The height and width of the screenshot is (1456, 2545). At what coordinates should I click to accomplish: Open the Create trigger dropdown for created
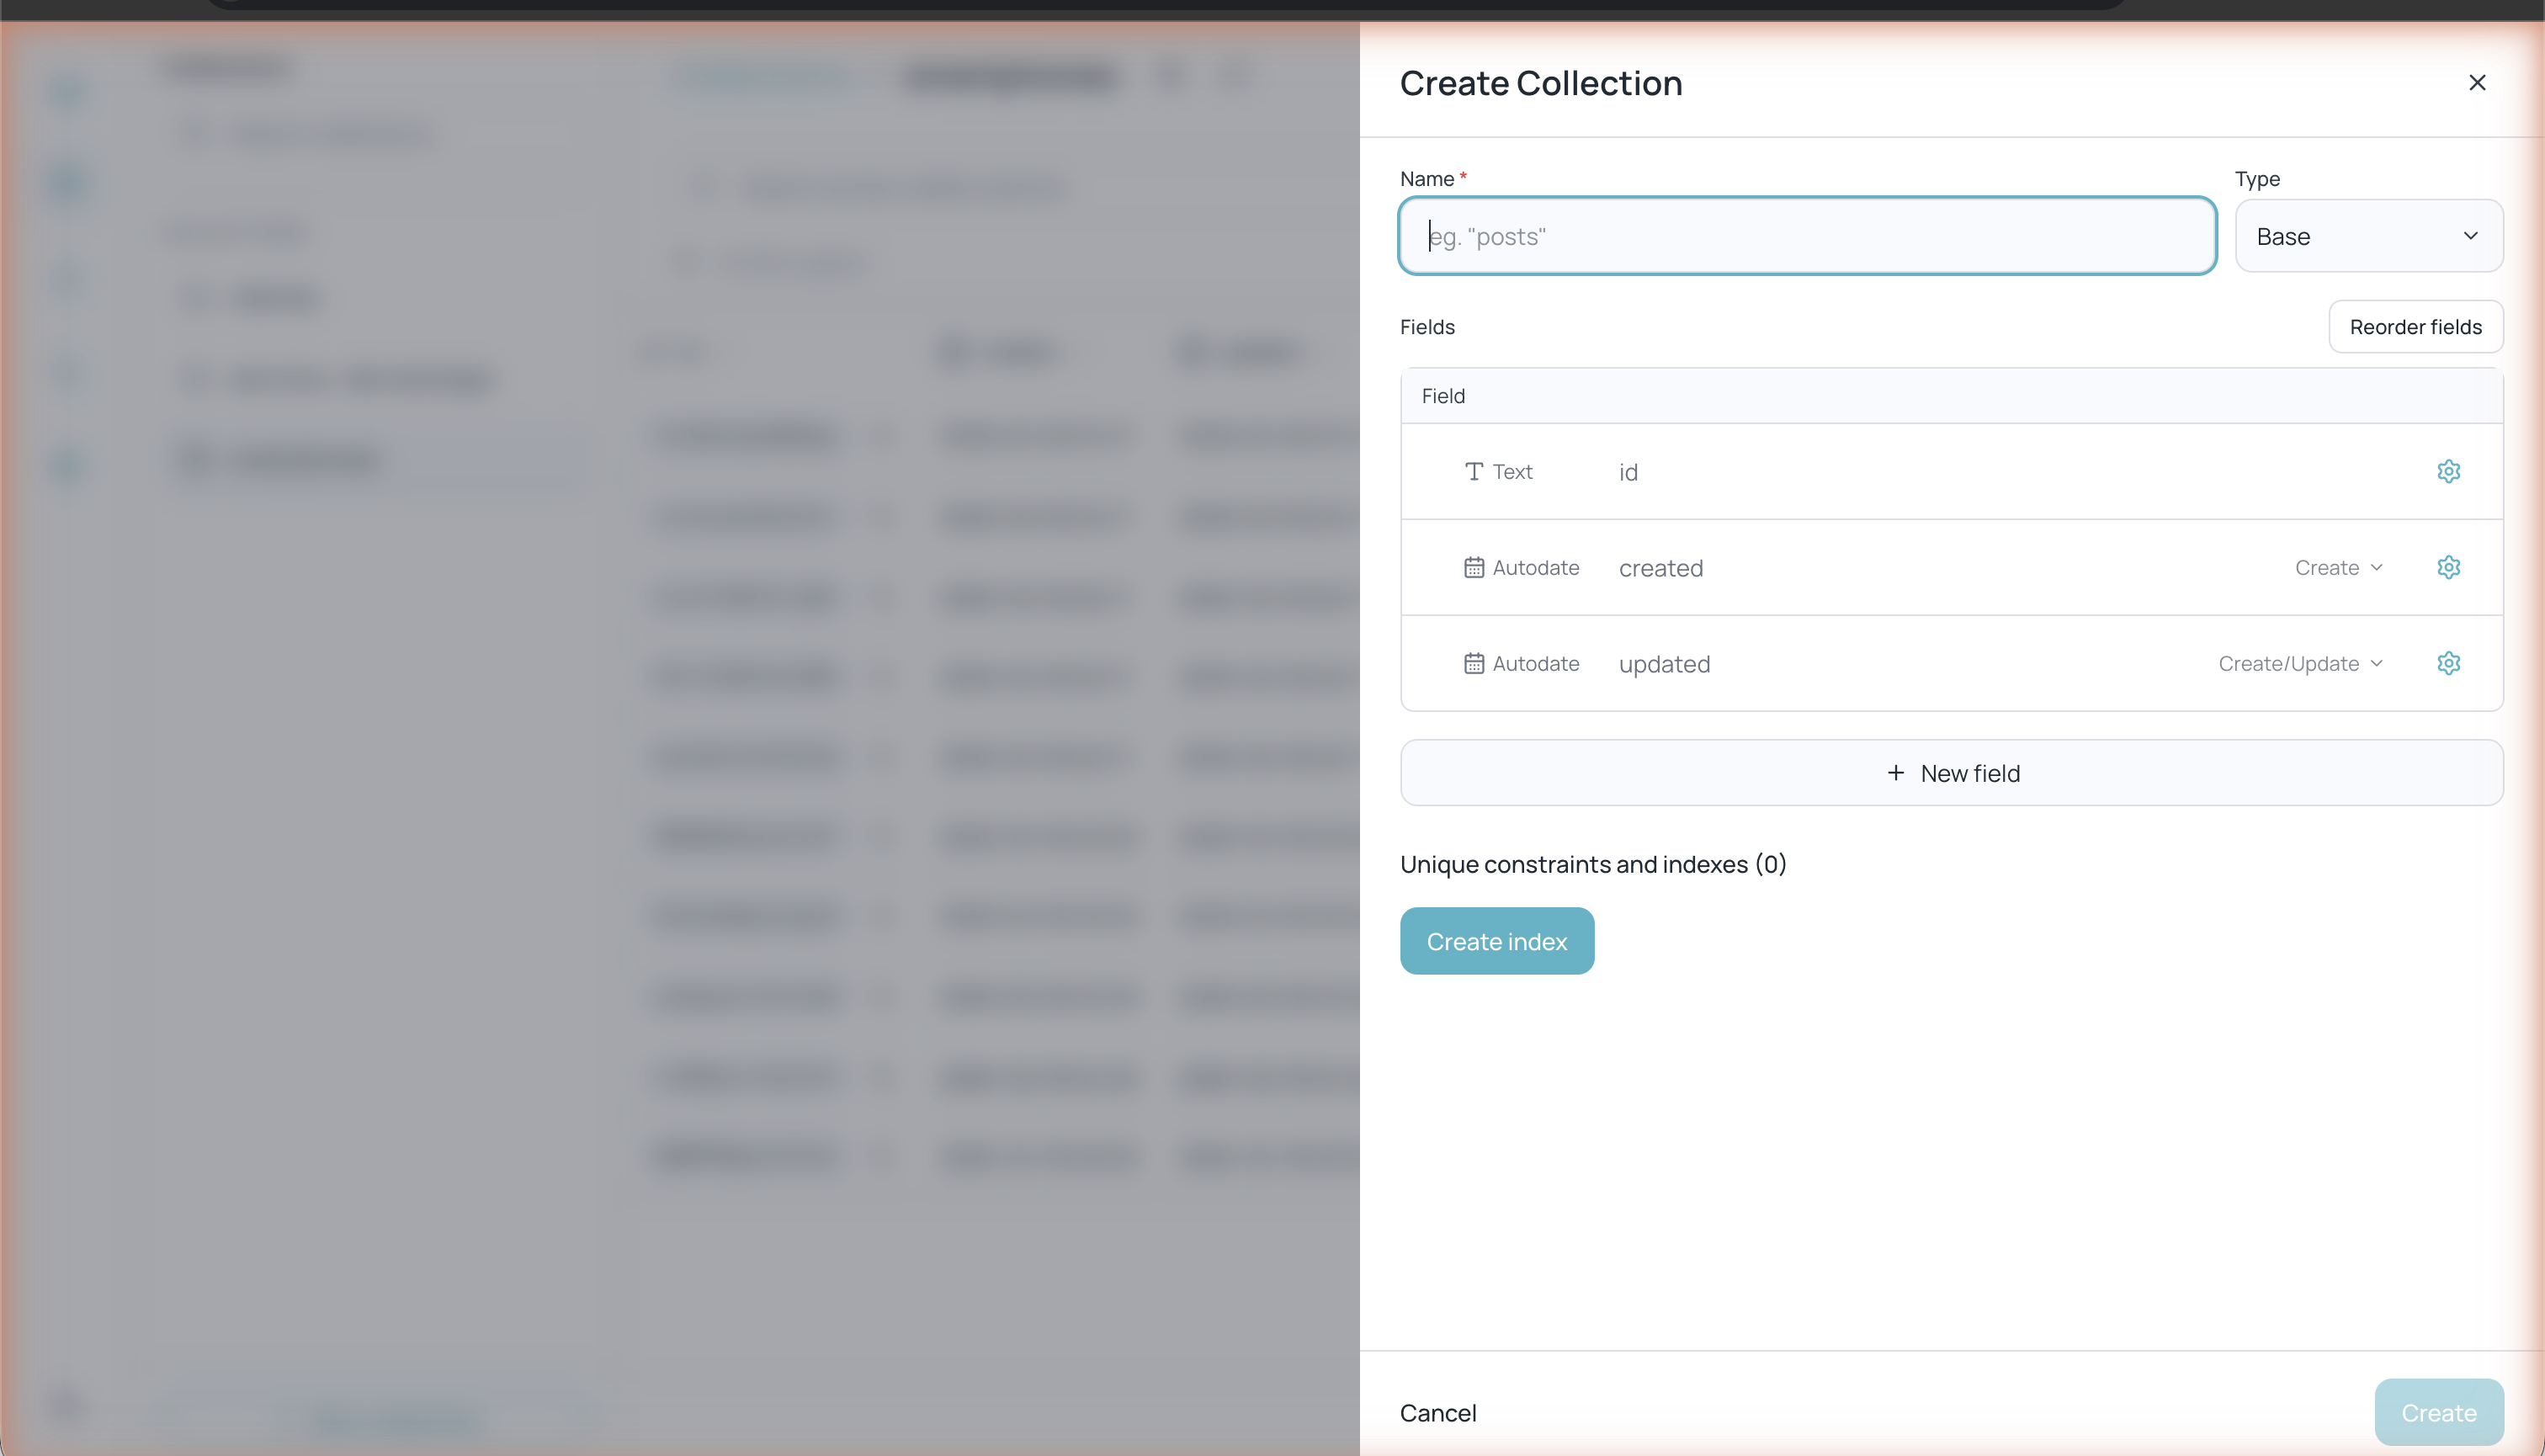click(2339, 567)
